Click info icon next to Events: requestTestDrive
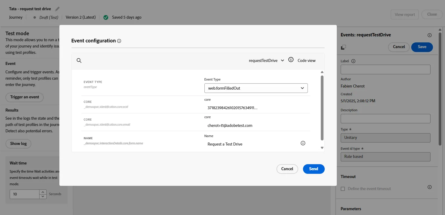The width and height of the screenshot is (445, 215). click(x=430, y=35)
